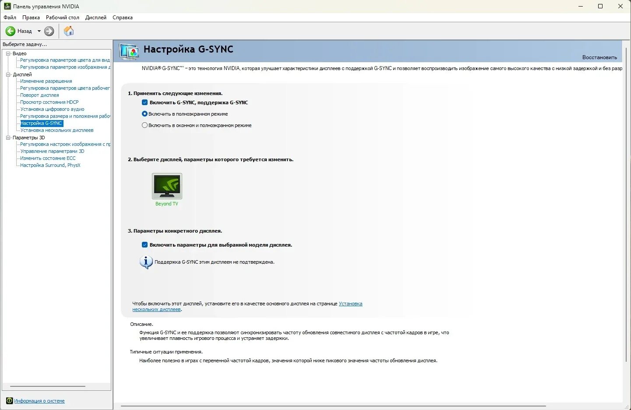Select 'Установка нескольких дисплеев' tree item
Viewport: 631px width, 410px height.
coord(57,130)
